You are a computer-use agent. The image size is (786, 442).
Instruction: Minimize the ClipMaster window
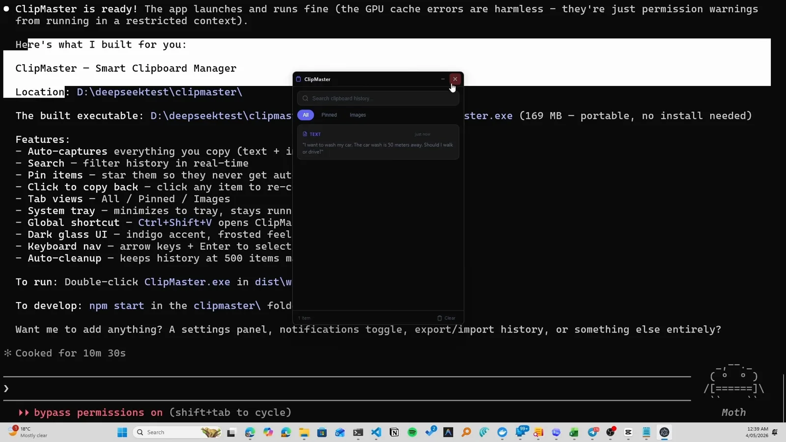[443, 79]
